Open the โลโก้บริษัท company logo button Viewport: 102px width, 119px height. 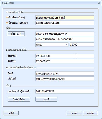(x=19, y=99)
